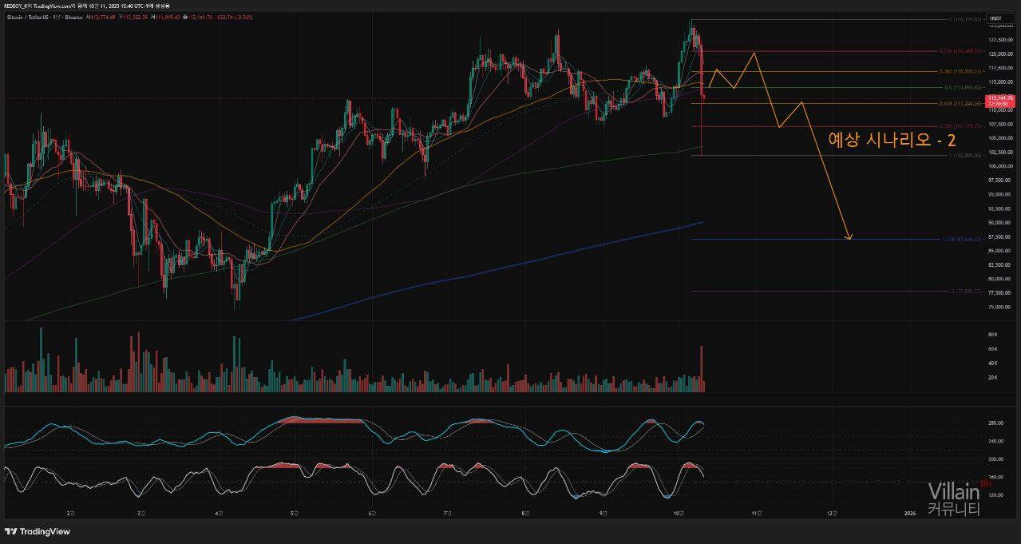Click the red 18+ badge
Viewport: 1021px width, 544px height.
click(x=986, y=484)
